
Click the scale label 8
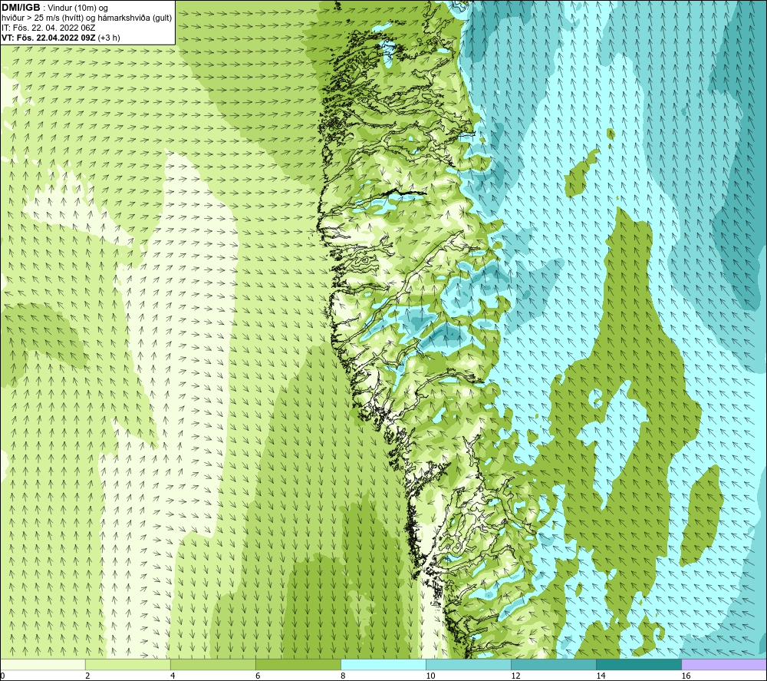pyautogui.click(x=343, y=676)
